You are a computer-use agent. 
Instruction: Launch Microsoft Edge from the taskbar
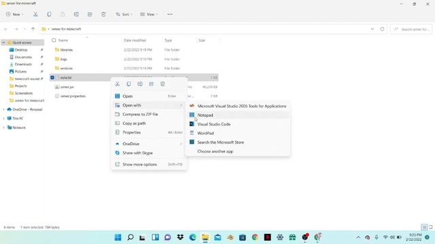click(193, 237)
